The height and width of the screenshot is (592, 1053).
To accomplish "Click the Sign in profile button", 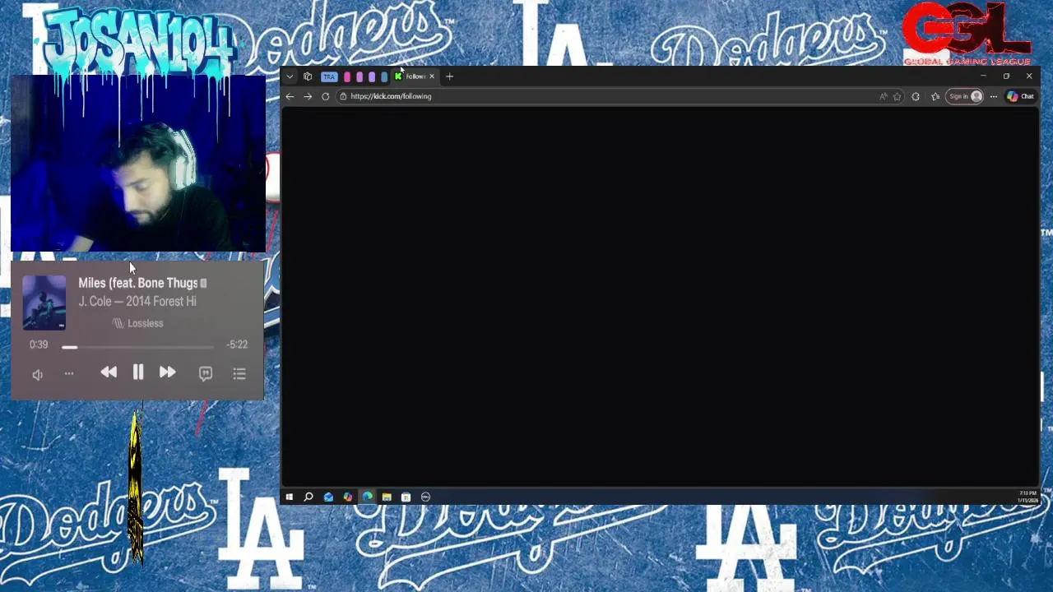I will [965, 96].
